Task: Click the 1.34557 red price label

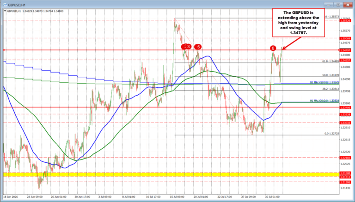Action: (x=345, y=60)
